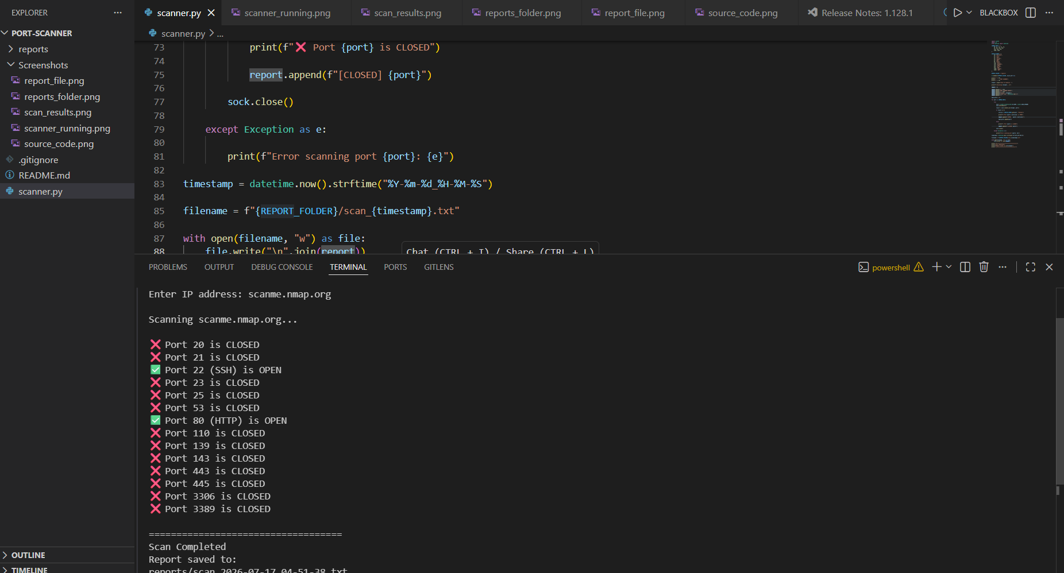Close the scanner.py editor tab
The image size is (1064, 573).
(211, 13)
